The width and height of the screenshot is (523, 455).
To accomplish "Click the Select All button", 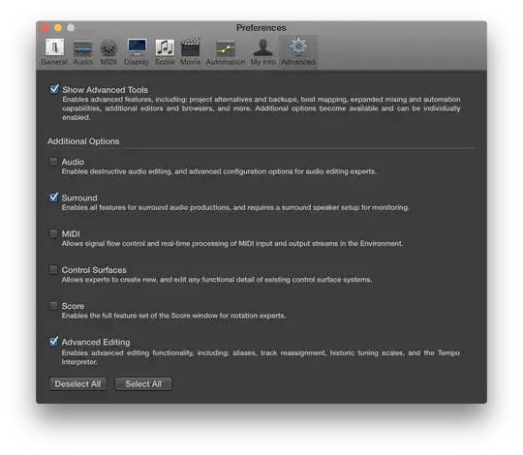I will pyautogui.click(x=143, y=384).
